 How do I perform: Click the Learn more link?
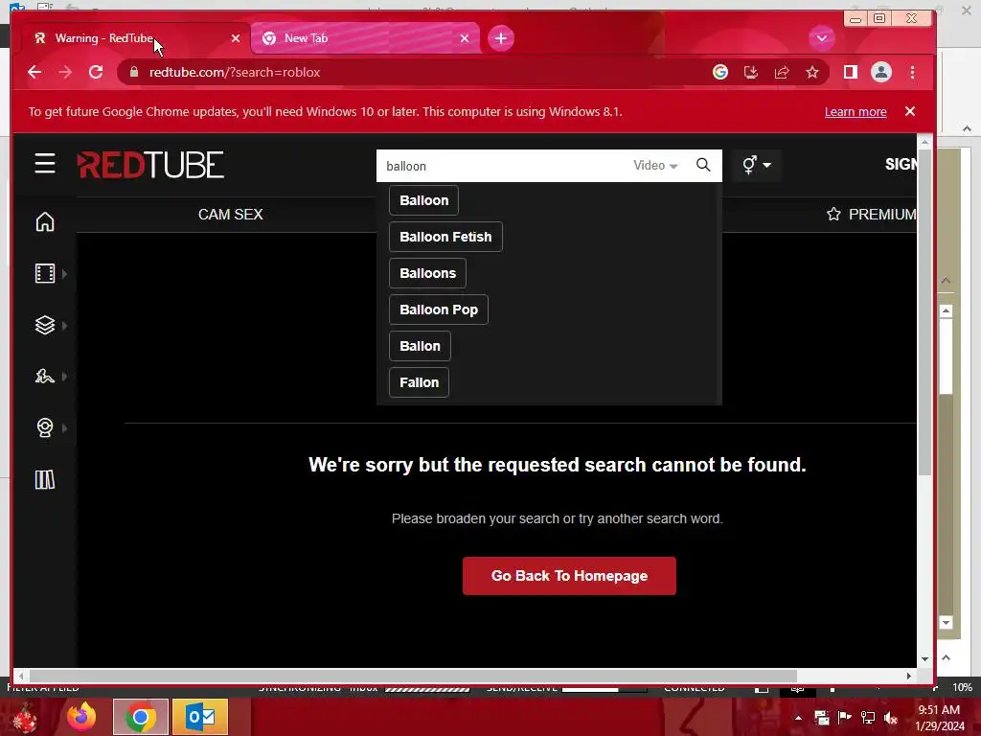click(856, 111)
